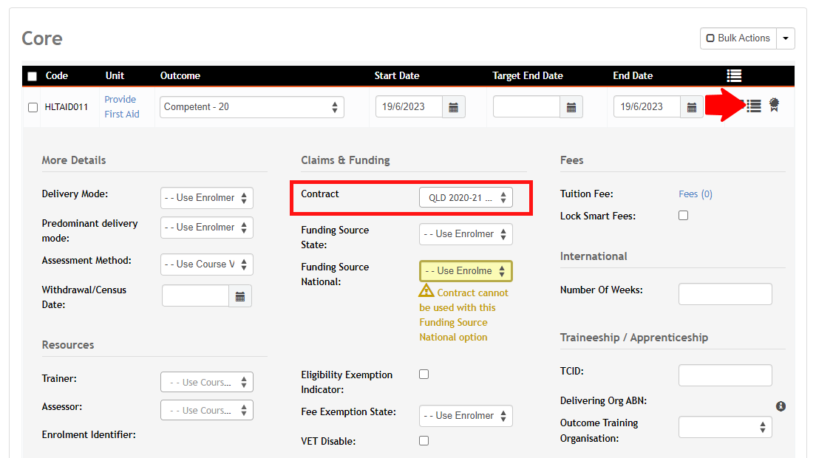Click the Claims & Funding section heading
Image resolution: width=816 pixels, height=458 pixels.
[x=346, y=160]
